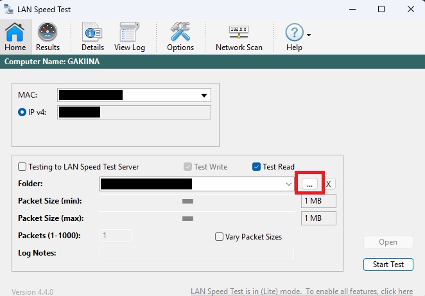The width and height of the screenshot is (425, 296).
Task: Click the Packet Size (min) slider
Action: pos(187,202)
